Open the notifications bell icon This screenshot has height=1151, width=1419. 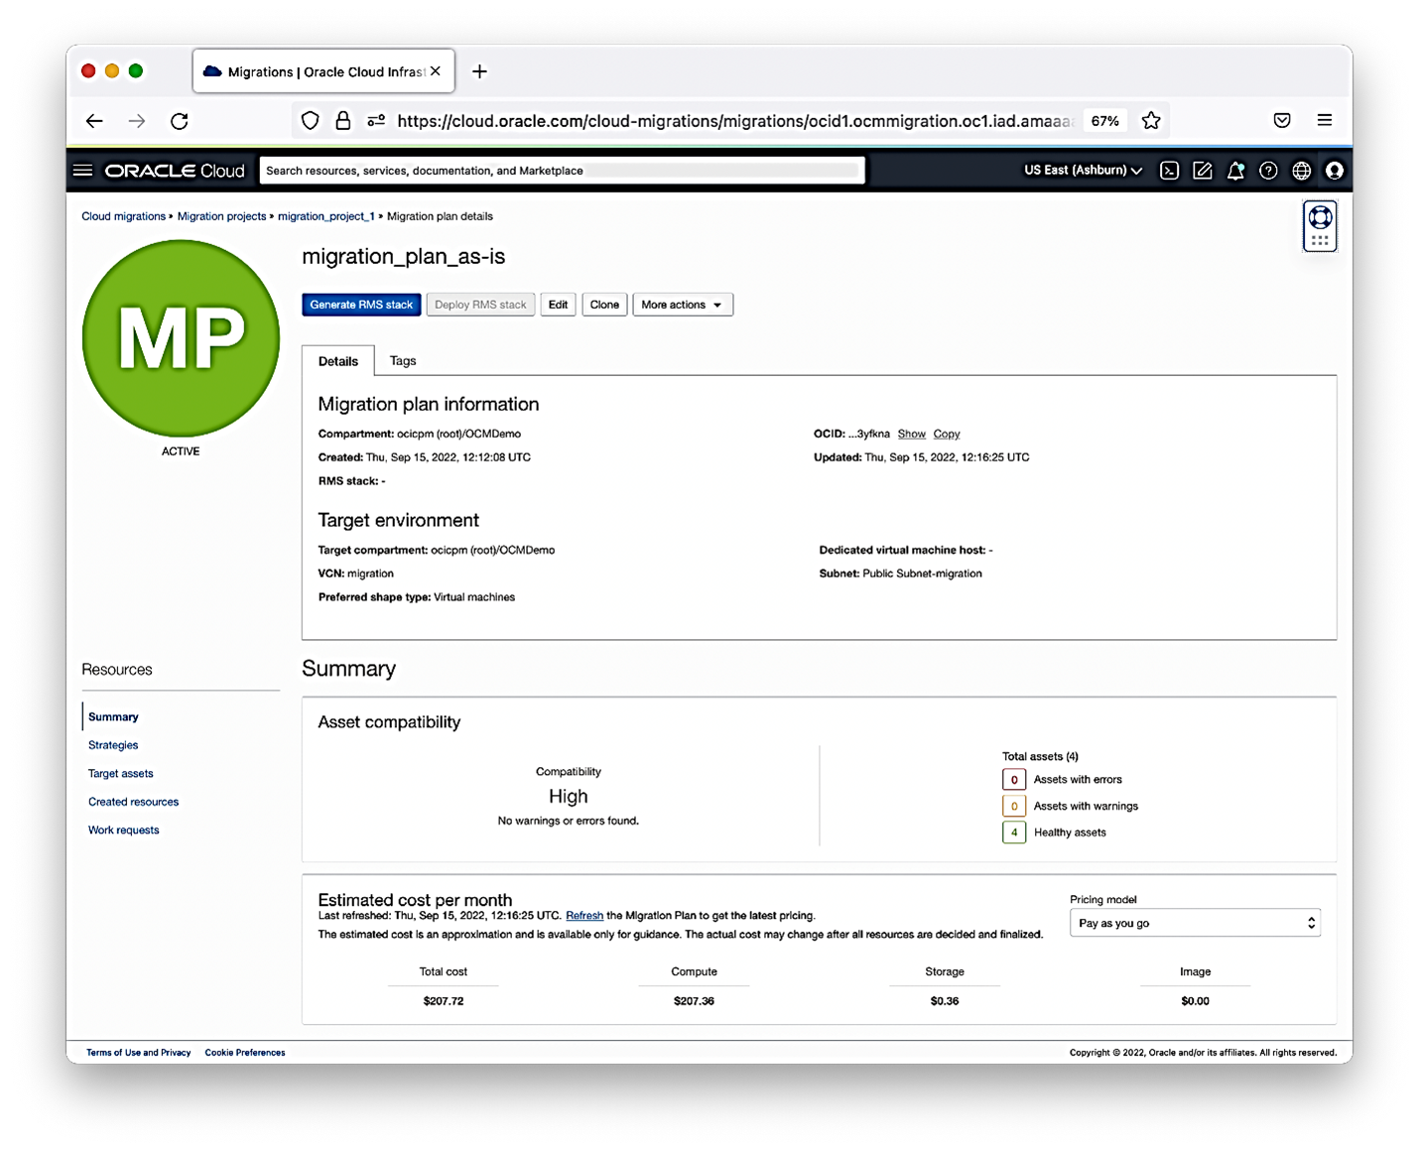click(1235, 170)
